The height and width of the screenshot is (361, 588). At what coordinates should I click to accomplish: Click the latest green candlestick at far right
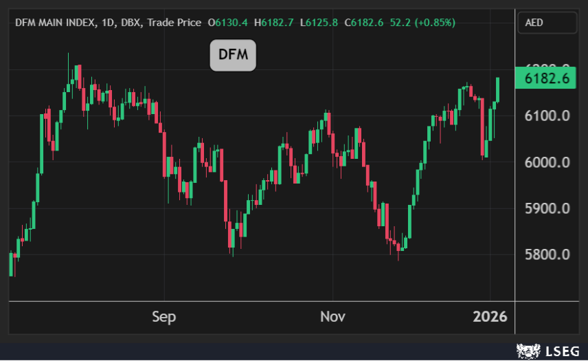click(x=497, y=90)
